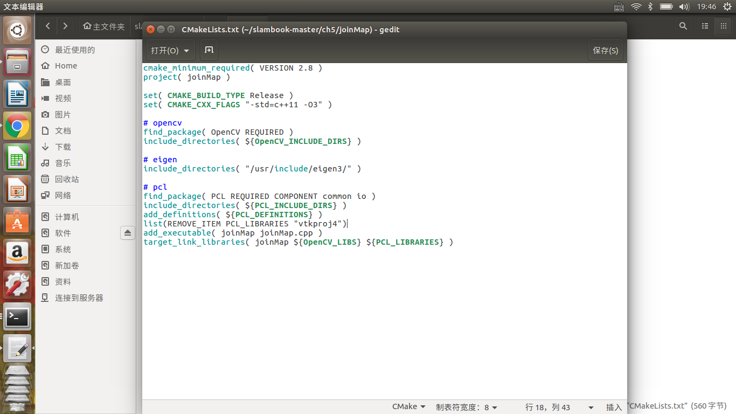The width and height of the screenshot is (736, 414).
Task: Open the Files manager from launcher
Action: (17, 62)
